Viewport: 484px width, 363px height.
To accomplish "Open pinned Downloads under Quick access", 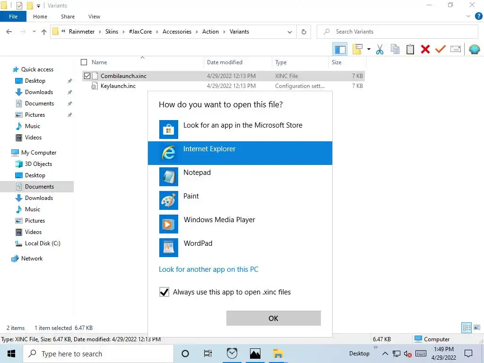I will click(39, 92).
